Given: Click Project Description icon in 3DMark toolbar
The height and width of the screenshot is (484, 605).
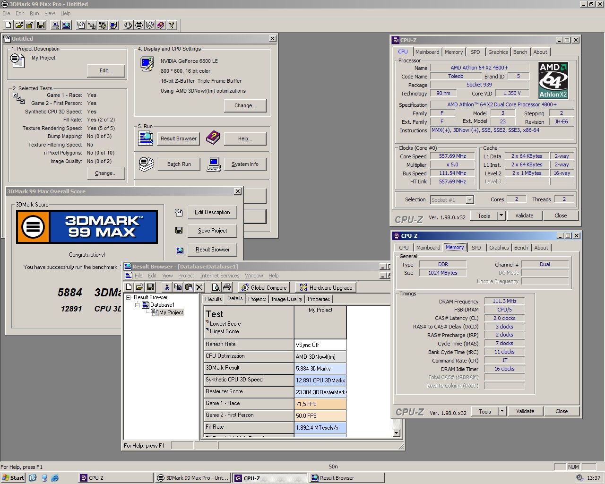Looking at the screenshot, I should [x=81, y=25].
